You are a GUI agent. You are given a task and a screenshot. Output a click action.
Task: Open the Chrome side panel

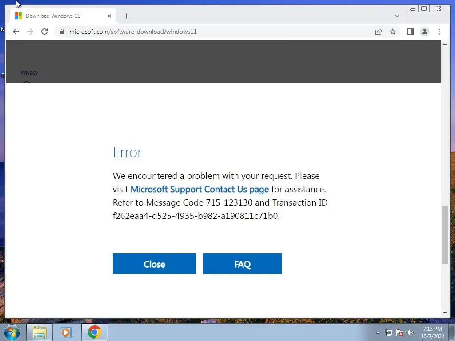point(410,32)
